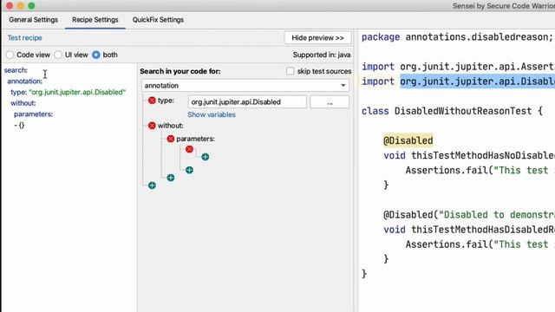Click the 'Supported in: java' label
The height and width of the screenshot is (312, 555).
(x=322, y=55)
